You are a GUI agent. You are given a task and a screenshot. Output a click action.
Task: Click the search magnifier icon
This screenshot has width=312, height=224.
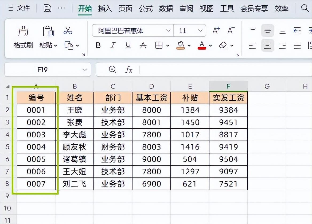tap(305, 8)
